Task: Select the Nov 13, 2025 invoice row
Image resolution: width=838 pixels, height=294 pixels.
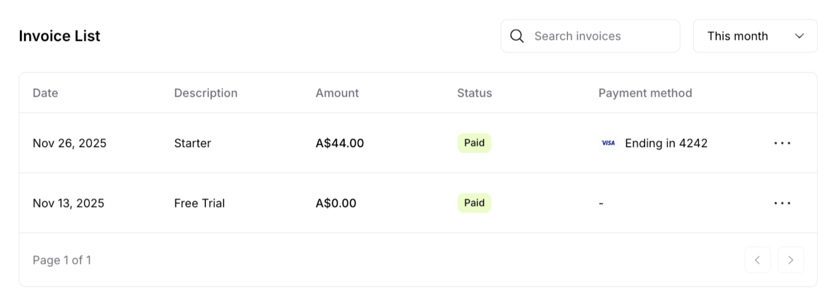Action: (x=418, y=203)
